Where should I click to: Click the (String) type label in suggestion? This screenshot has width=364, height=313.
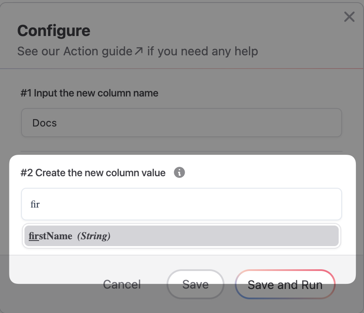(94, 236)
